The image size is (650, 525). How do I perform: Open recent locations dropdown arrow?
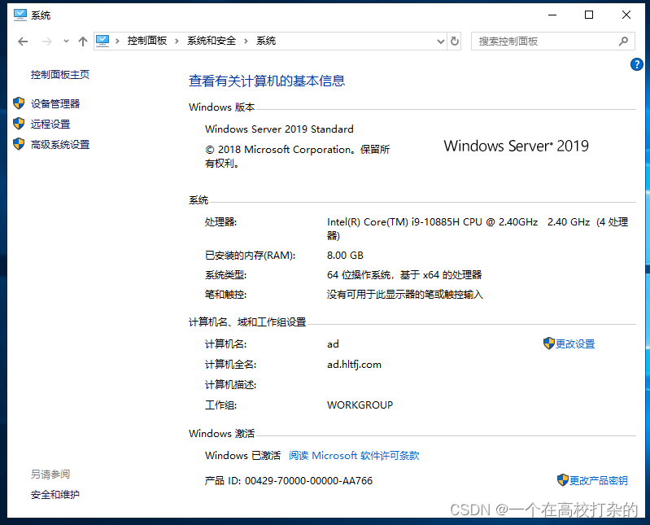(x=66, y=41)
